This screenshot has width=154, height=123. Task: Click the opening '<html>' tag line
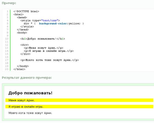pyautogui.click(x=18, y=14)
